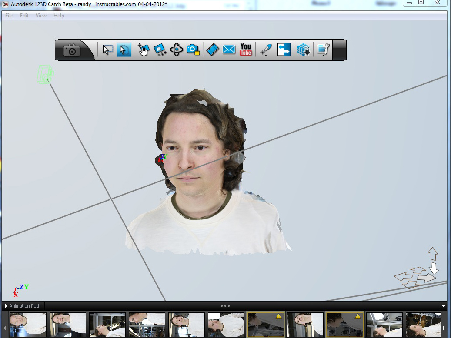The width and height of the screenshot is (451, 338).
Task: Open the film-strip animation tool
Action: tap(213, 50)
